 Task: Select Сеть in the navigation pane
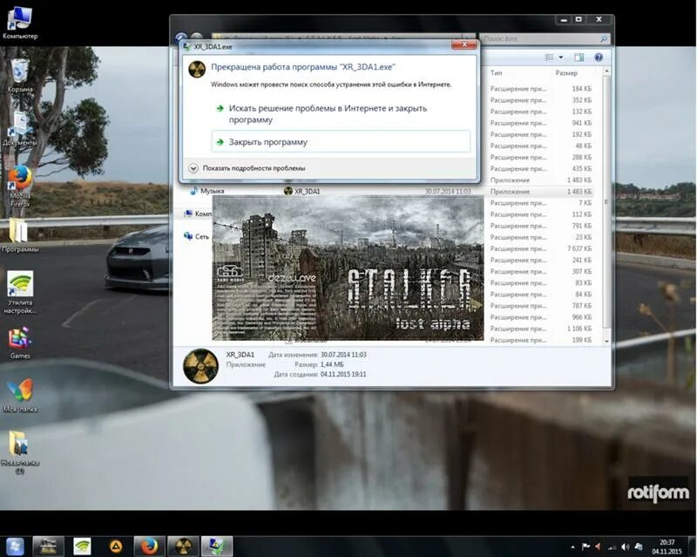(x=196, y=236)
